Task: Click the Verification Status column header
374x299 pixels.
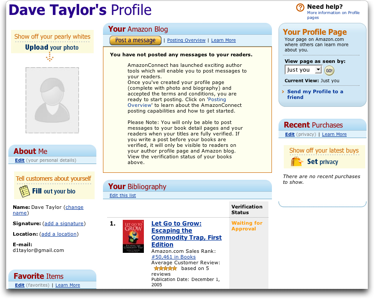Action: 247,210
